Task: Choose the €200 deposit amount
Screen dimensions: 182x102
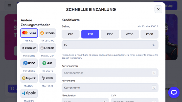Action: pyautogui.click(x=130, y=34)
